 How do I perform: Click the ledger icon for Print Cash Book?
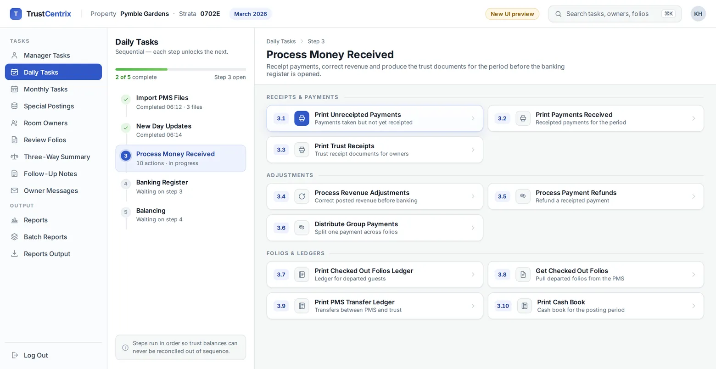coord(525,306)
